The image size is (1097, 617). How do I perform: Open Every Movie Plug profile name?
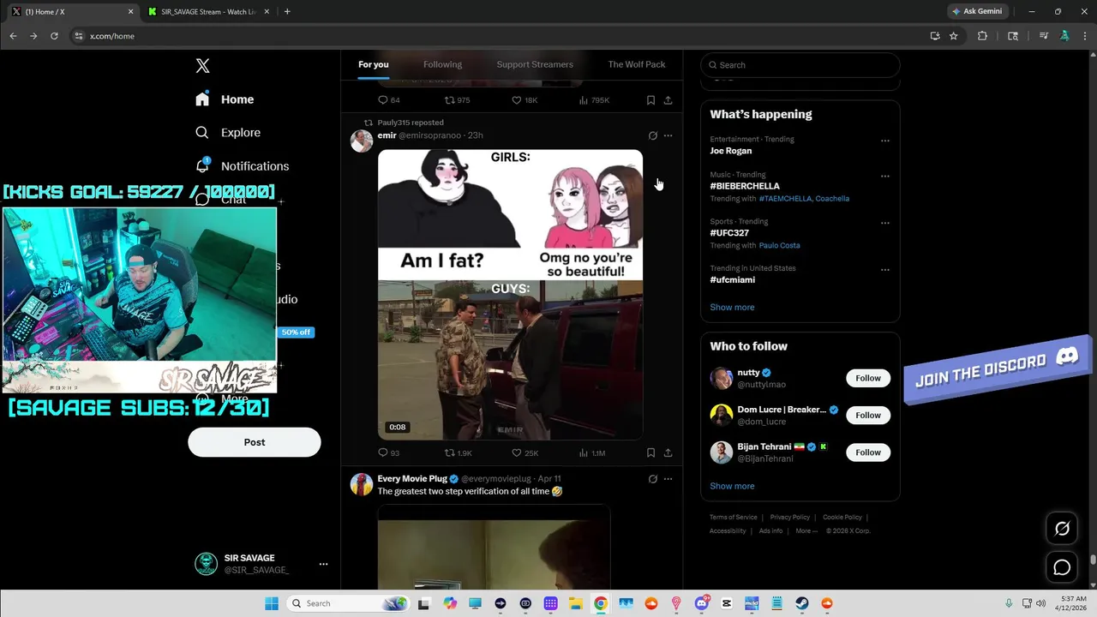(x=412, y=479)
